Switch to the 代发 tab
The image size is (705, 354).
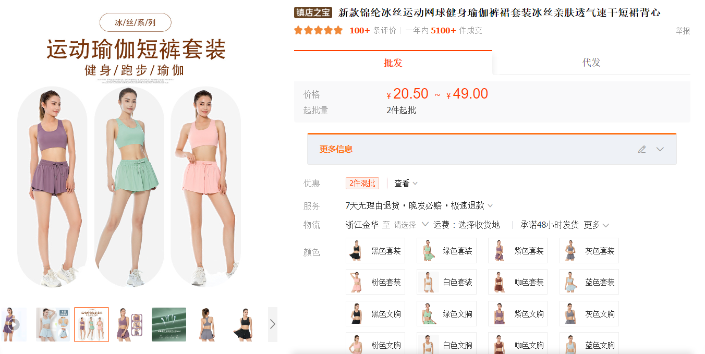coord(591,63)
